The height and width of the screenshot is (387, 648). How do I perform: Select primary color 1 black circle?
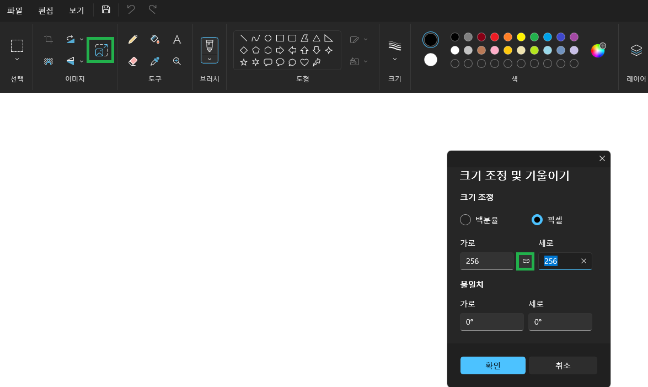[x=431, y=40]
